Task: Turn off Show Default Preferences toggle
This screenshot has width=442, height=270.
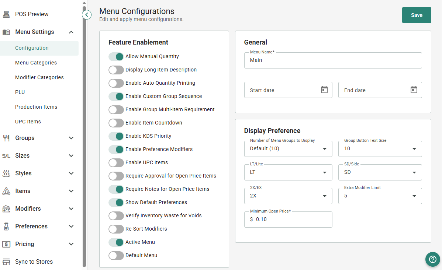Action: (x=116, y=202)
